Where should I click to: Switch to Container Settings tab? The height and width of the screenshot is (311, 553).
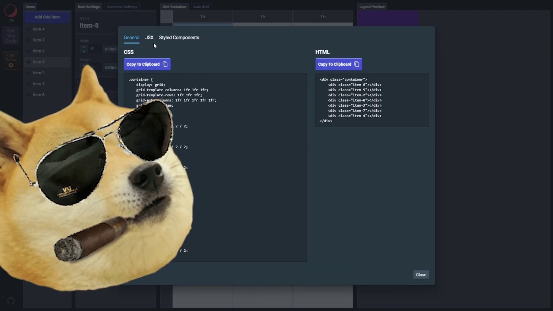tap(122, 7)
